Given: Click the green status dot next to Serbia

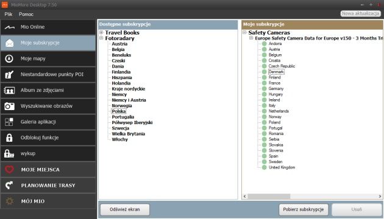Looking at the screenshot, I should point(265,139).
